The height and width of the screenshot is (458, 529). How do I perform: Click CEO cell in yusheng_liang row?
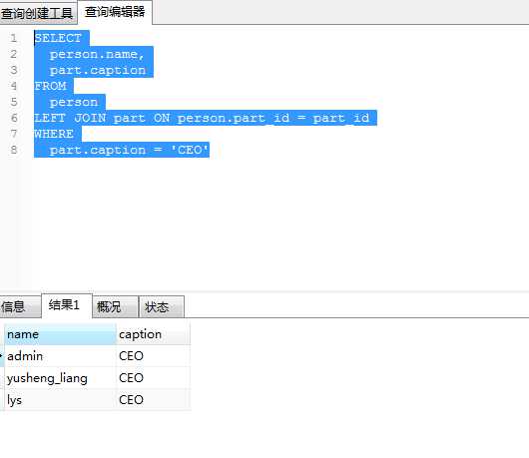[x=153, y=378]
